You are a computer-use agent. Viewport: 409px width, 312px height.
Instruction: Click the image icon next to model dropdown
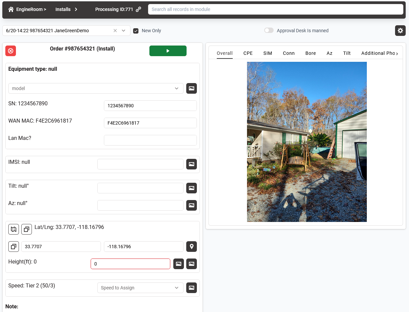[192, 88]
